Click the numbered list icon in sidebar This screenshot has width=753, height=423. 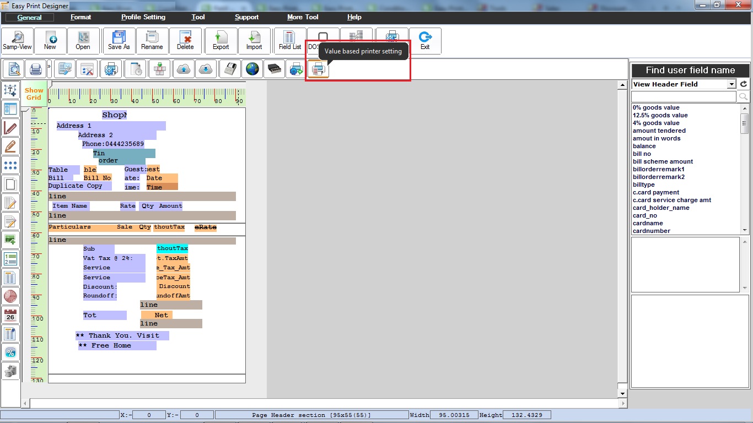(10, 258)
